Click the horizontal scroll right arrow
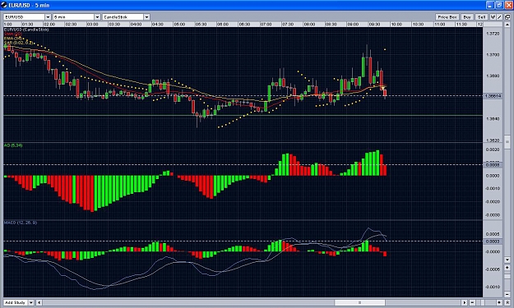 464,302
